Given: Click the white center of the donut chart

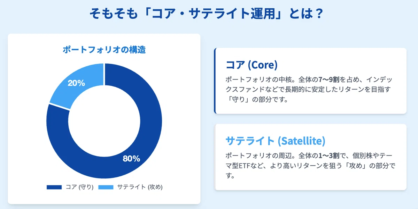Looking at the screenshot, I should point(104,121).
